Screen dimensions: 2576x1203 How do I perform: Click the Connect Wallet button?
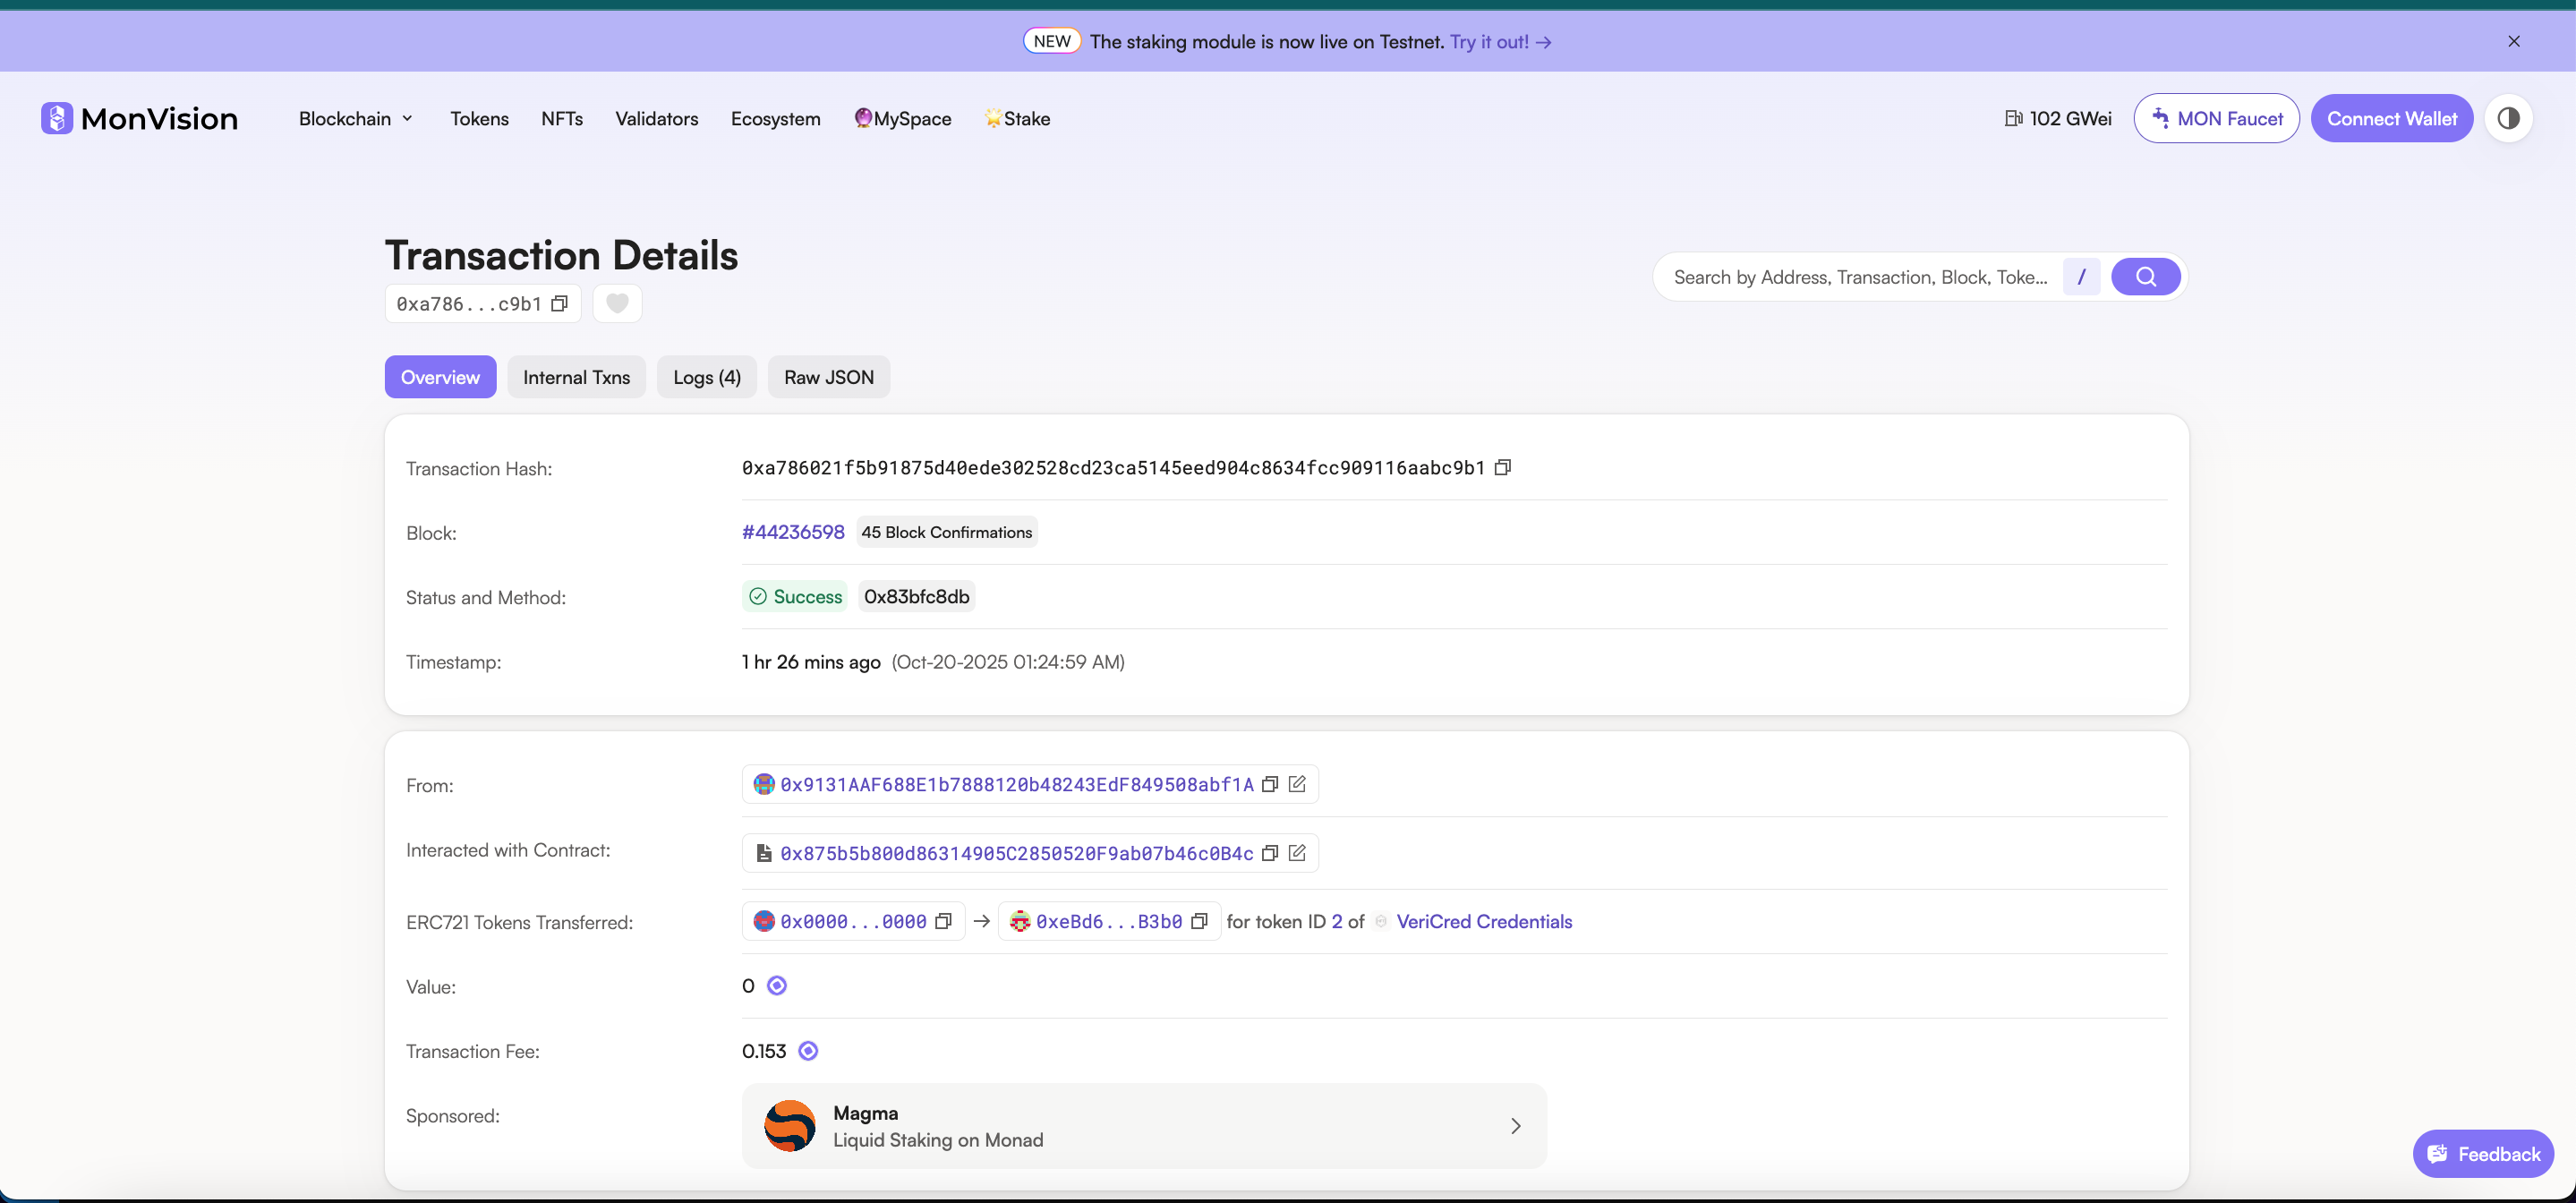(x=2391, y=119)
